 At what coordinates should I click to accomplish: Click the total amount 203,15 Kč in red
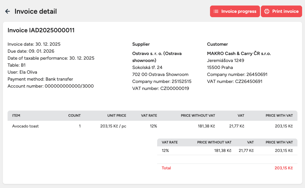284,168
